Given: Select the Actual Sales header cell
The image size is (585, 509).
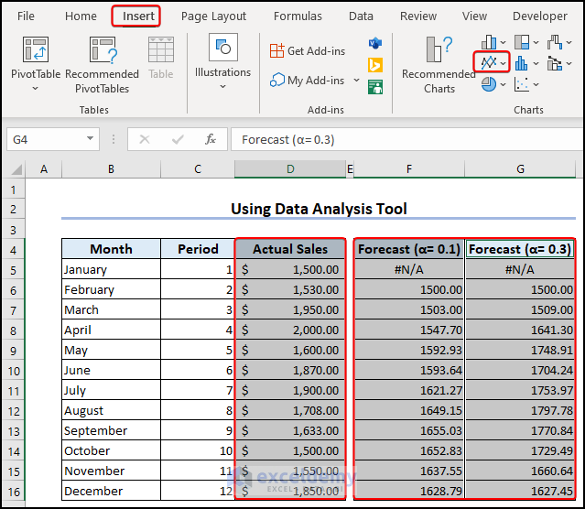Looking at the screenshot, I should [289, 249].
